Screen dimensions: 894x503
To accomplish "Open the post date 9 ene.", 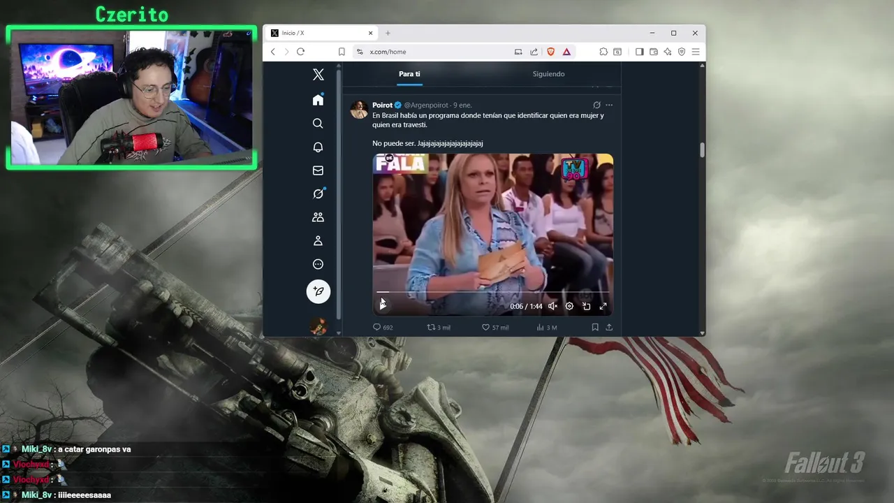I will pyautogui.click(x=462, y=105).
